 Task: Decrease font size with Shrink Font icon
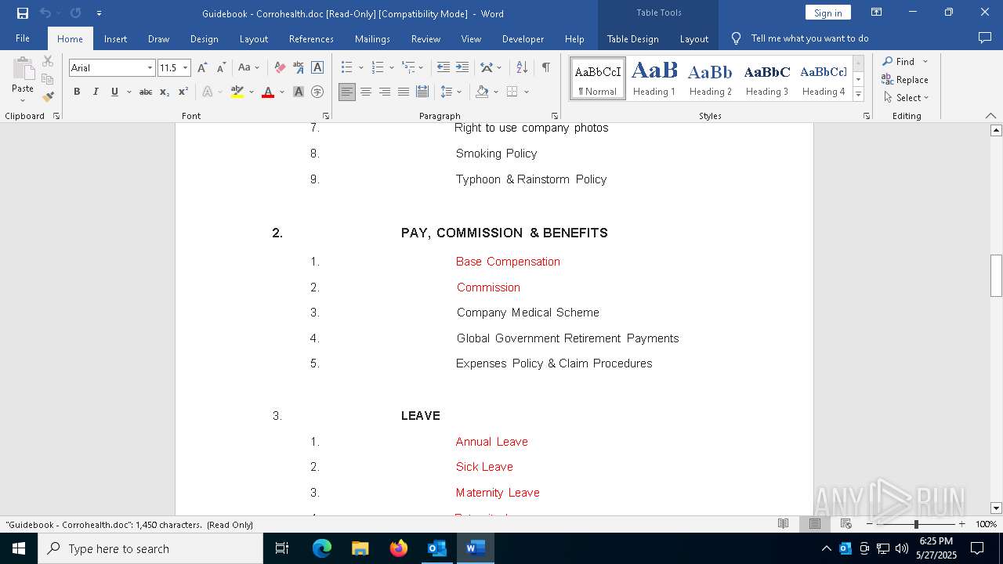tap(221, 68)
